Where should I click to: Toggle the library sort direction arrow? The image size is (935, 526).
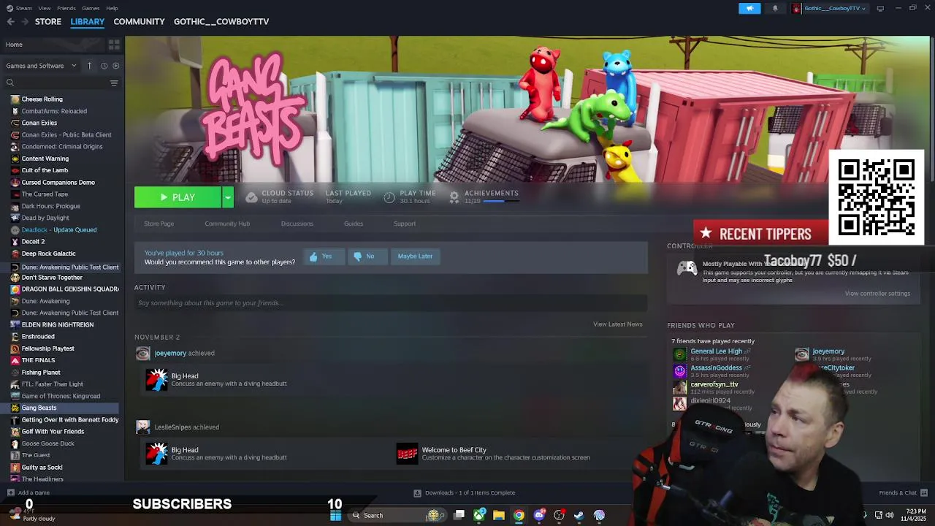(x=89, y=66)
